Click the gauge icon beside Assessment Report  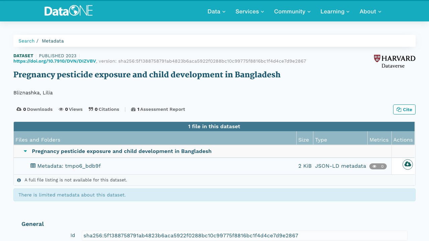[133, 109]
